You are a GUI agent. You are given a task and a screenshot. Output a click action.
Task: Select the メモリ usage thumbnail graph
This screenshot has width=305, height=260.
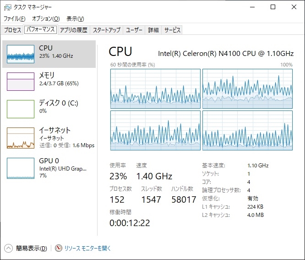(21, 82)
